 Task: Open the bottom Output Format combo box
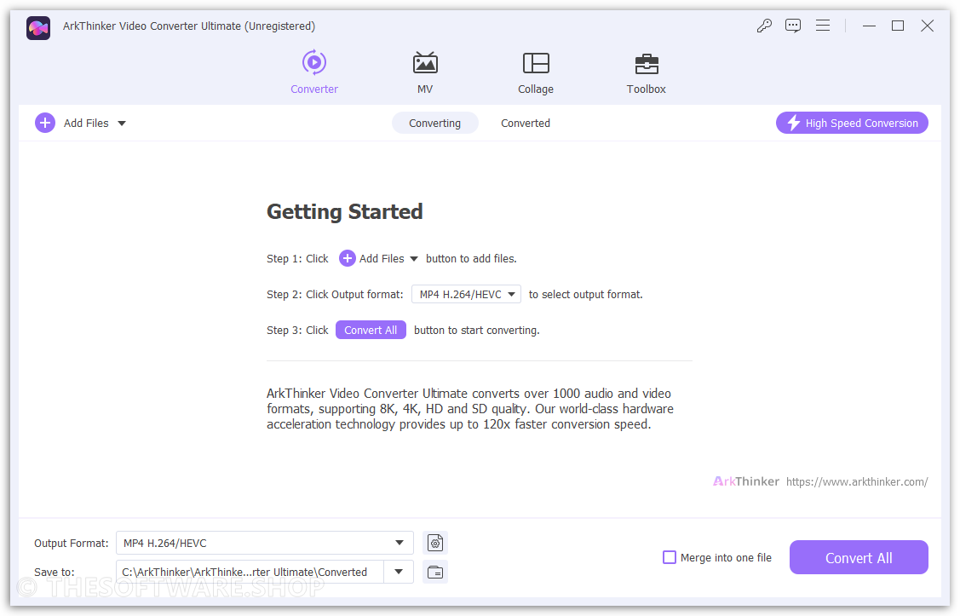coord(264,543)
